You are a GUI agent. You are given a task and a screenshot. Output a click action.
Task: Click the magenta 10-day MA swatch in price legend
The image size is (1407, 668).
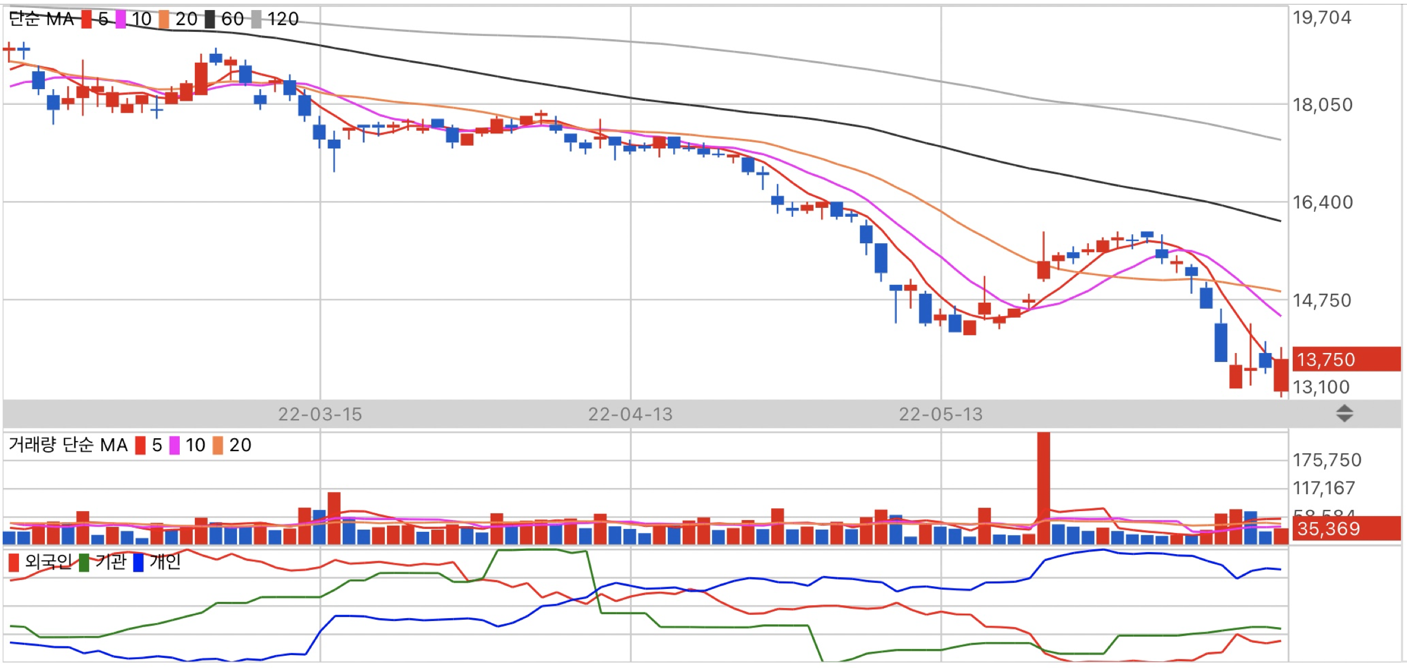pyautogui.click(x=120, y=20)
